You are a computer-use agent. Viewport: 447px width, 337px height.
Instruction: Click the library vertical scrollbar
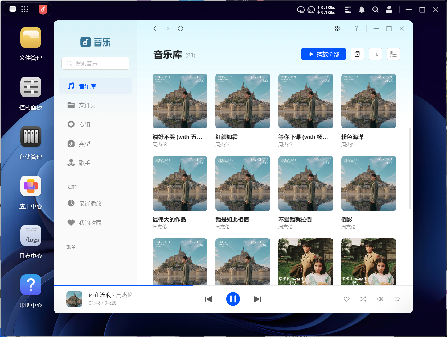(x=410, y=169)
